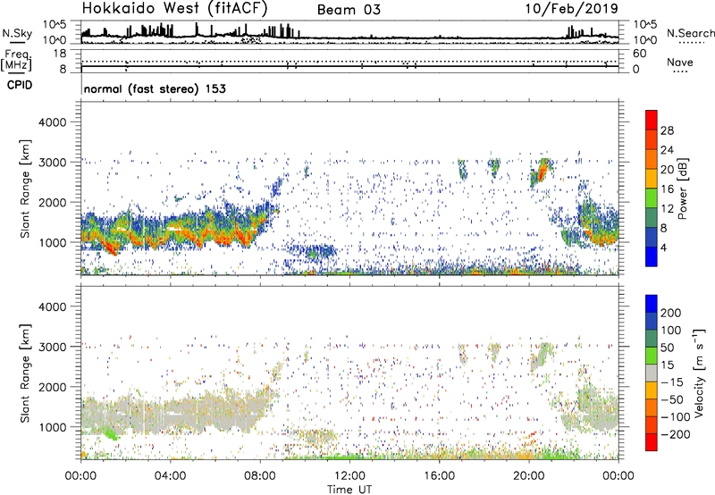Pick the red segment atop the power colorbar
The width and height of the screenshot is (715, 495).
[x=652, y=120]
